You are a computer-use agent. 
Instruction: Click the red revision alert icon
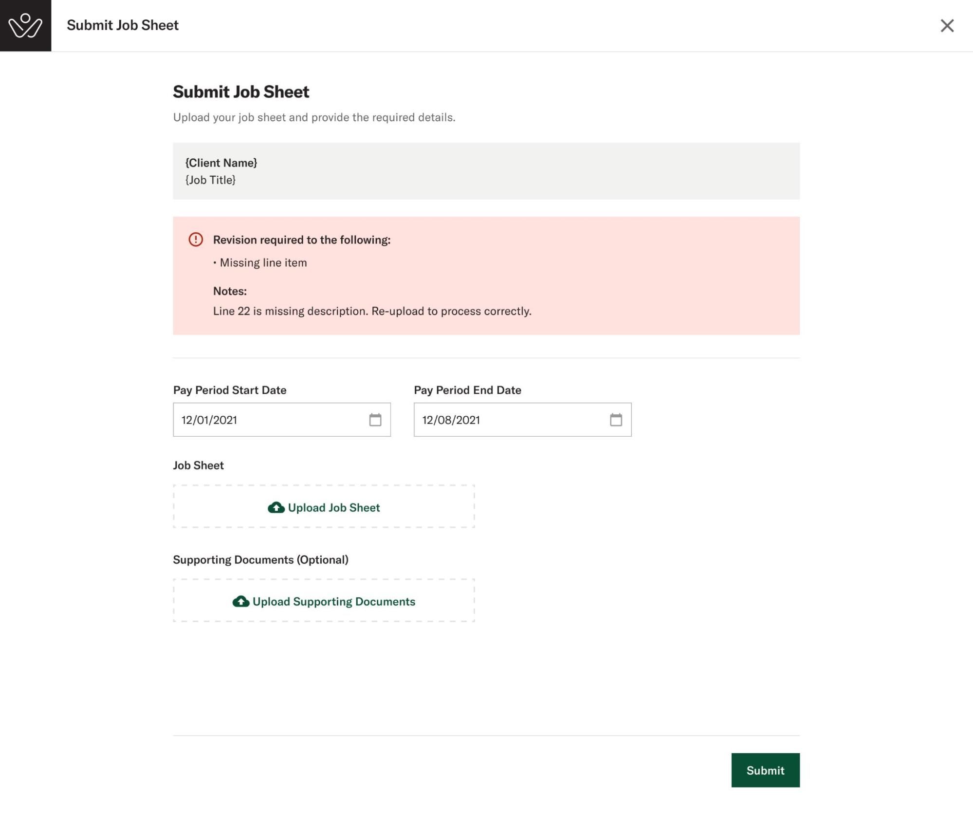click(196, 239)
